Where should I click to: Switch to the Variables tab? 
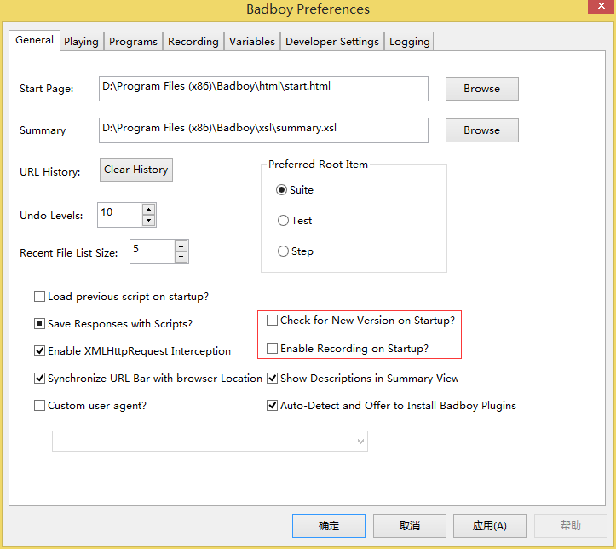pos(252,42)
